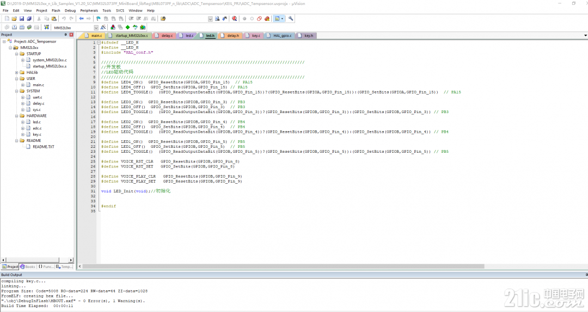Run Batch Build from the build toolbar
The image size is (588, 312).
[29, 27]
